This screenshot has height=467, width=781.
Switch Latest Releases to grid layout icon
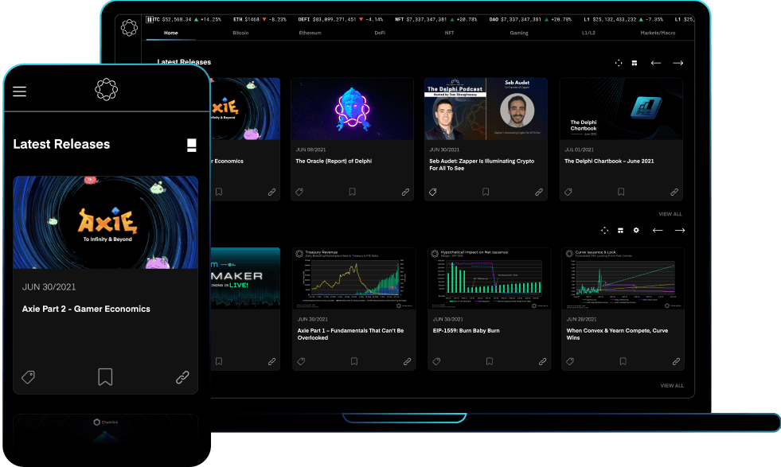point(635,63)
